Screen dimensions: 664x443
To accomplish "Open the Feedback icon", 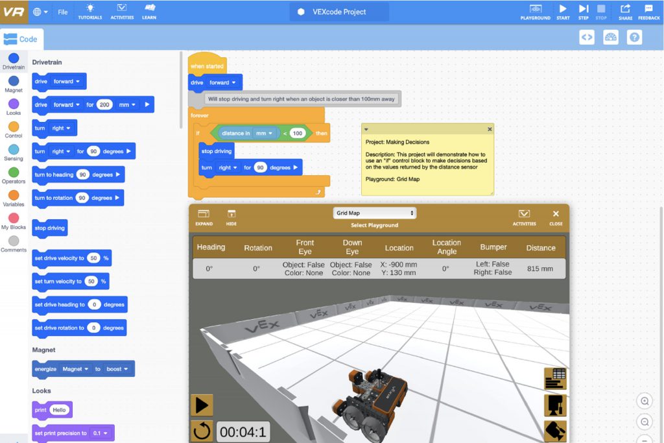I will click(x=648, y=12).
